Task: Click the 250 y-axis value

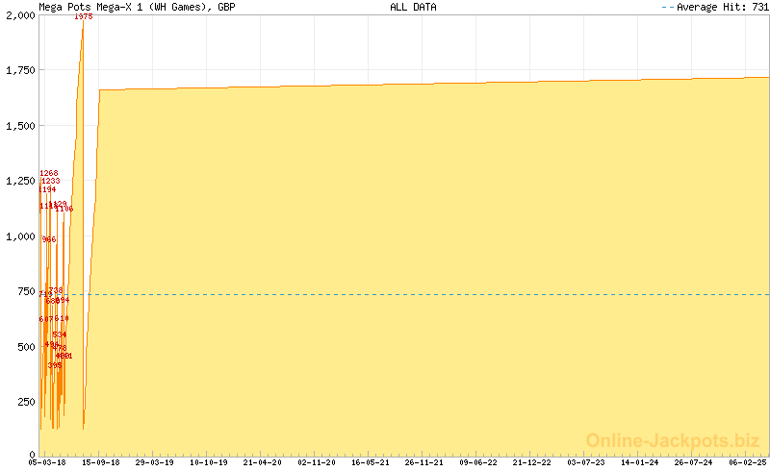Action: 24,401
